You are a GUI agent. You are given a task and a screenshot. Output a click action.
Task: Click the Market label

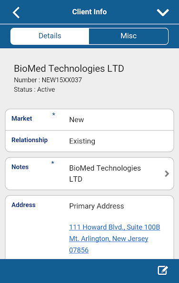22,119
